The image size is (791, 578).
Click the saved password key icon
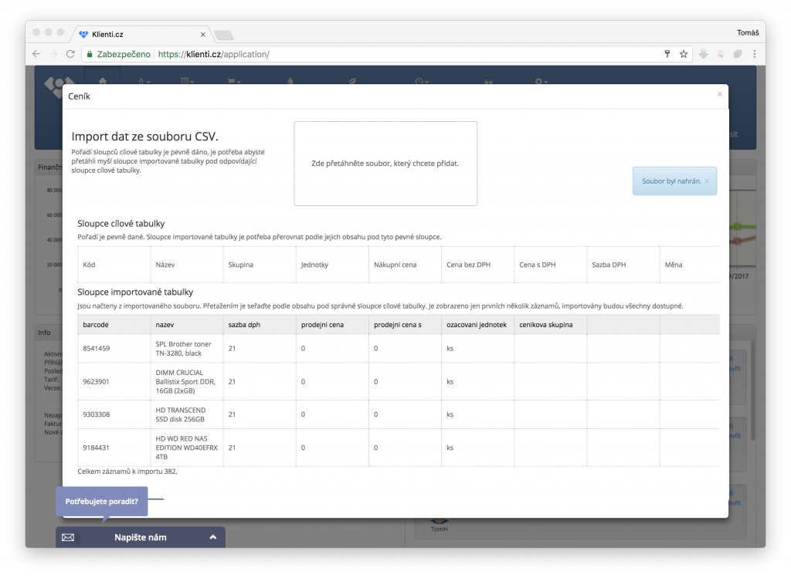(x=667, y=54)
